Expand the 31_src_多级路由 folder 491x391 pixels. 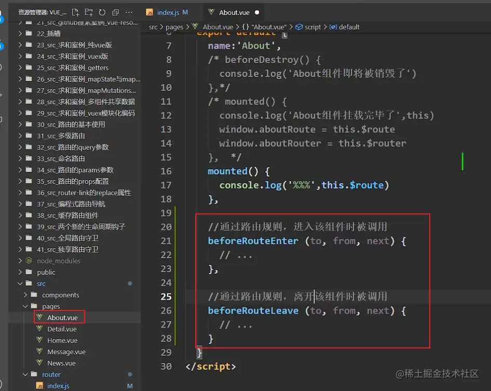[20, 136]
